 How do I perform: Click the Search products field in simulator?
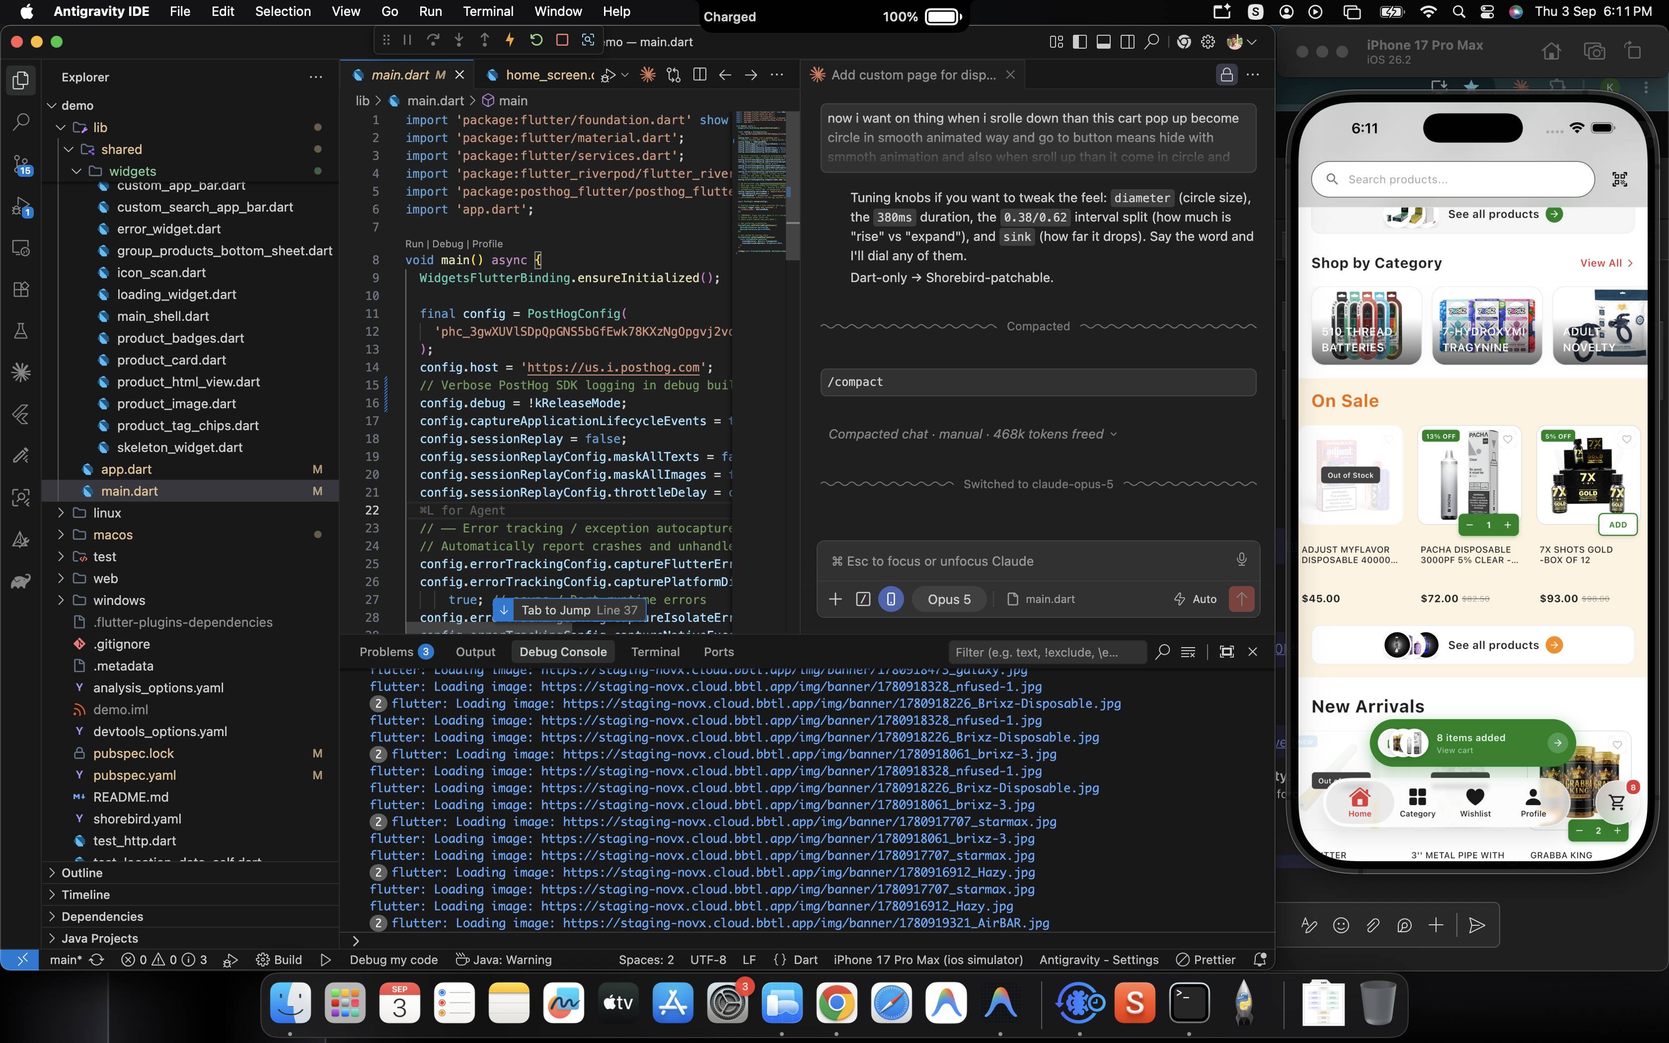(1452, 179)
